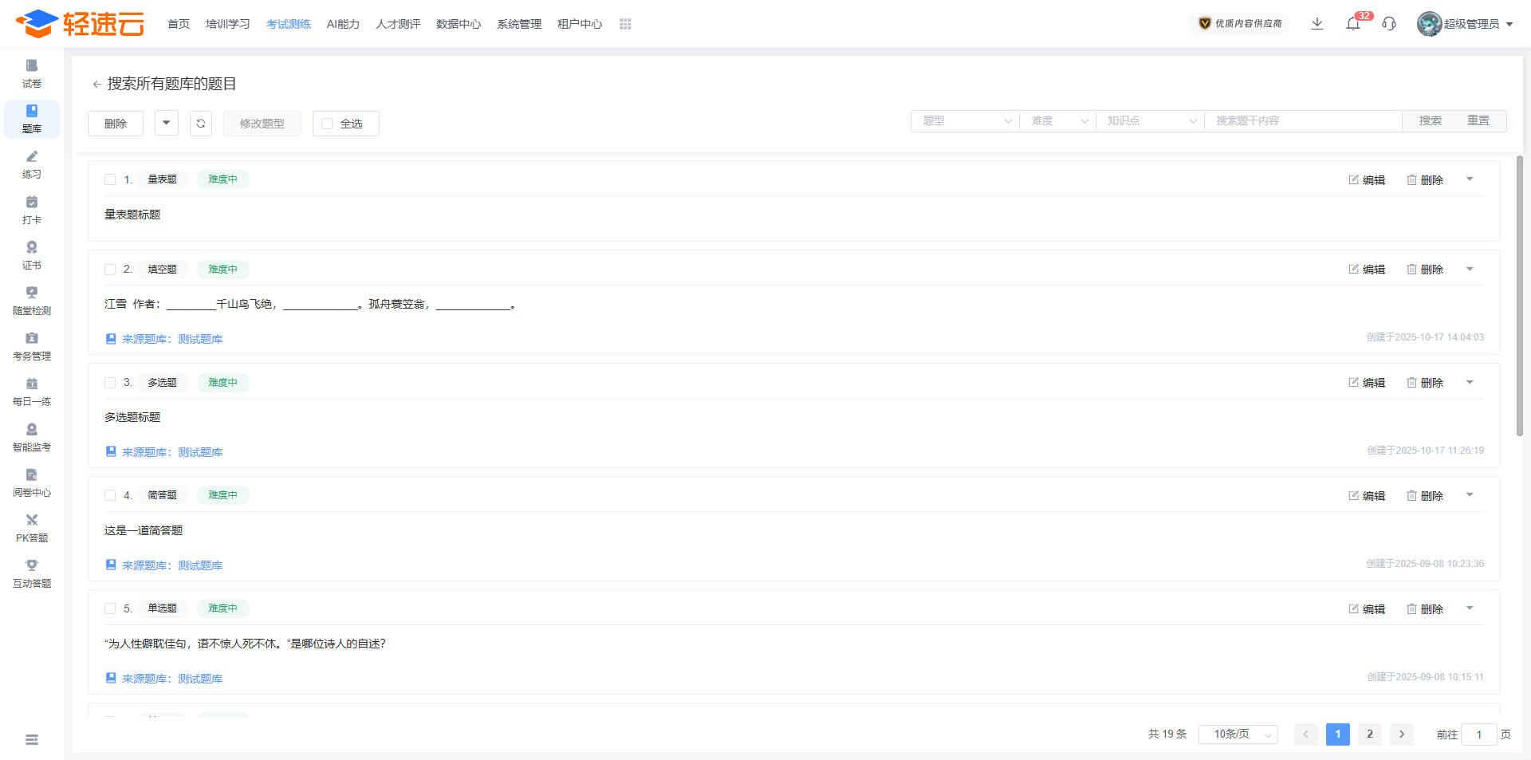
Task: Click the 搜索题干内容 search input
Action: [1302, 121]
